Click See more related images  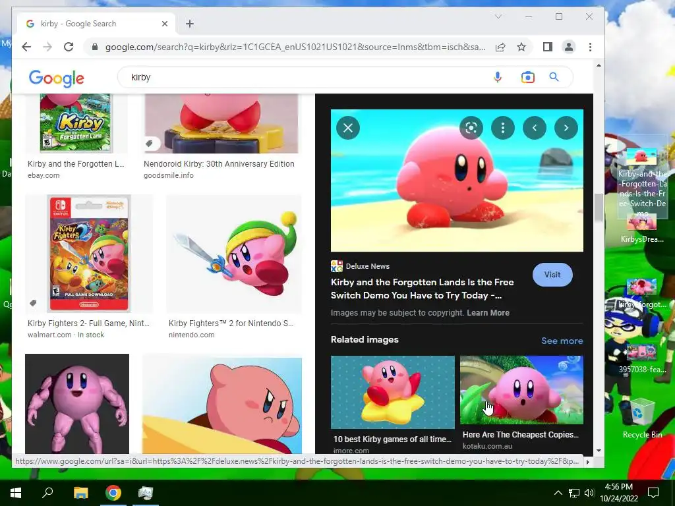tap(562, 341)
